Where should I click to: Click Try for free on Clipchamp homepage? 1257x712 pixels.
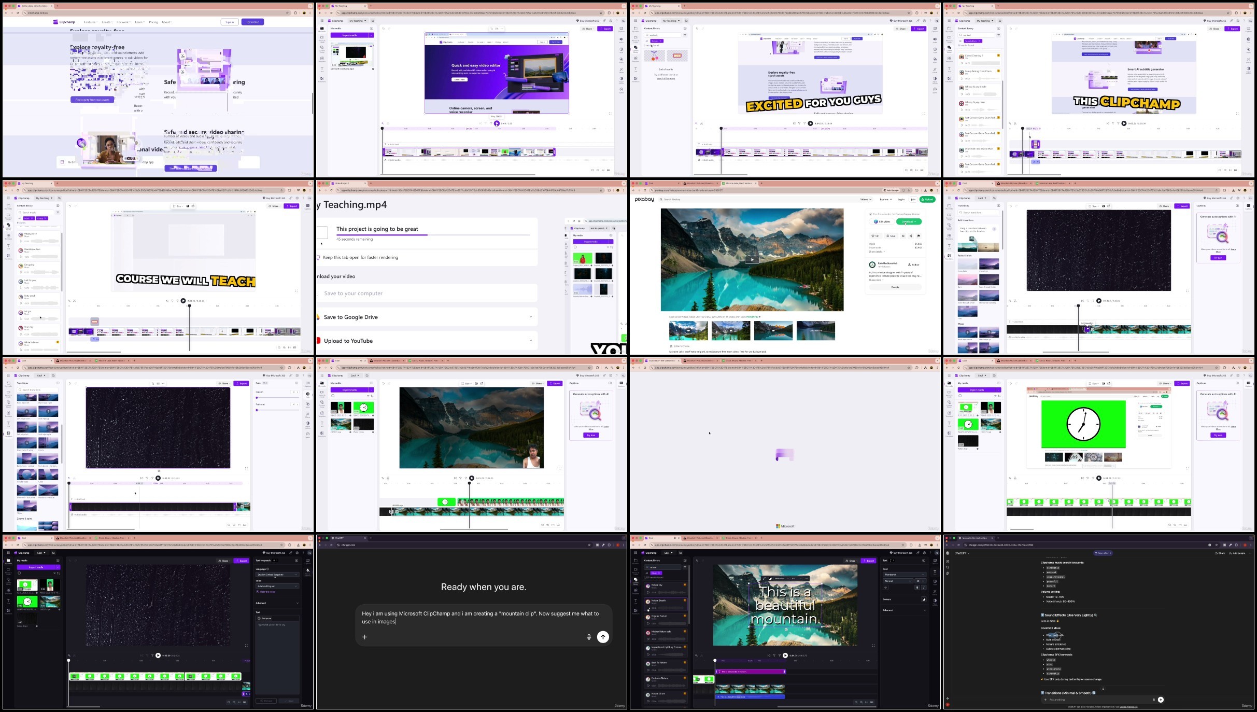pyautogui.click(x=253, y=22)
